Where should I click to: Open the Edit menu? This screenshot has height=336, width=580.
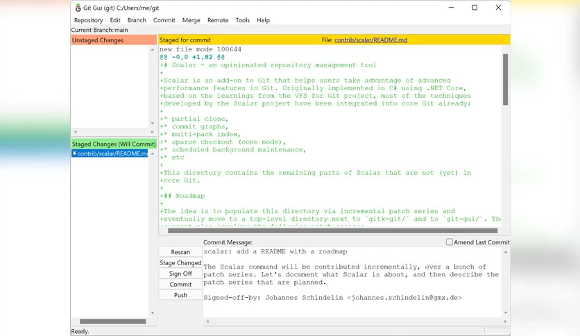coord(115,20)
